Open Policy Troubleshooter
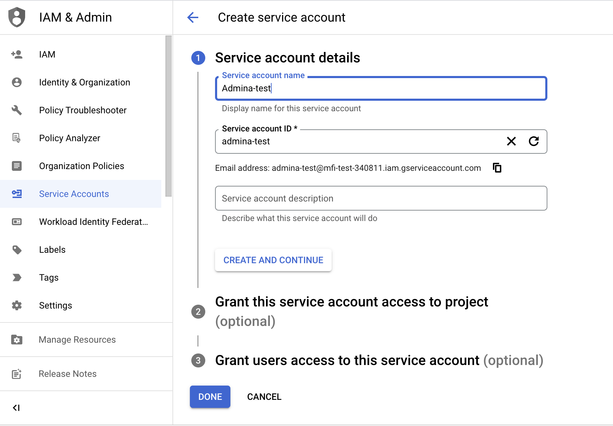Image resolution: width=613 pixels, height=426 pixels. point(81,110)
